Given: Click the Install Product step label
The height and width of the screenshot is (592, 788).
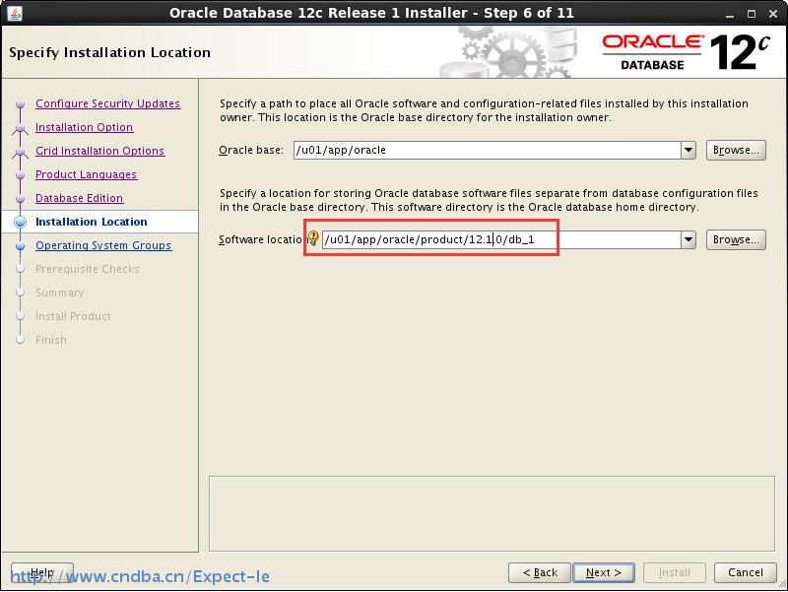Looking at the screenshot, I should pyautogui.click(x=73, y=316).
